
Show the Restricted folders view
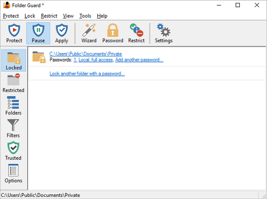tap(13, 83)
